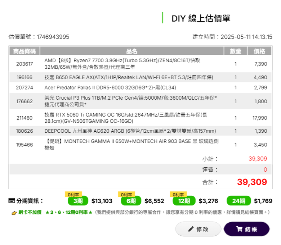Viewport: 281px width, 245px height.
Task: Click the 估價單號 1746943995 text
Action: coord(39,37)
